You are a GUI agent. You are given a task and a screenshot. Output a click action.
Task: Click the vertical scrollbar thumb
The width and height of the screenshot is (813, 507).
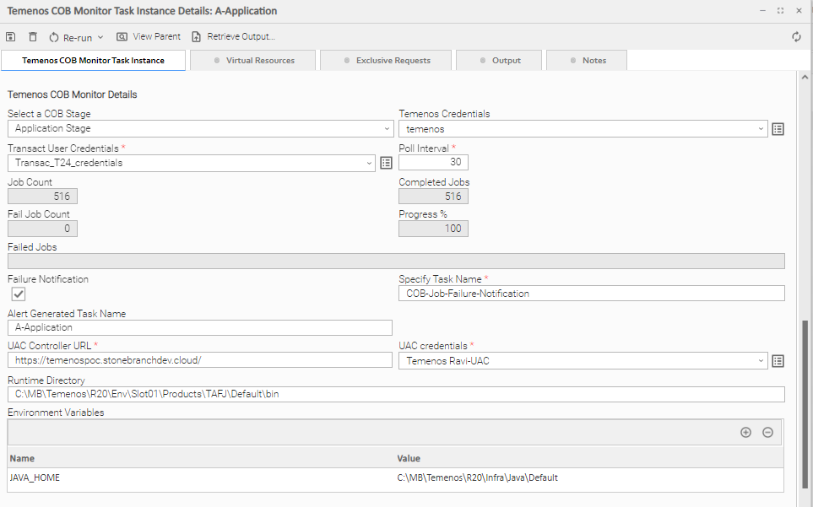click(805, 404)
